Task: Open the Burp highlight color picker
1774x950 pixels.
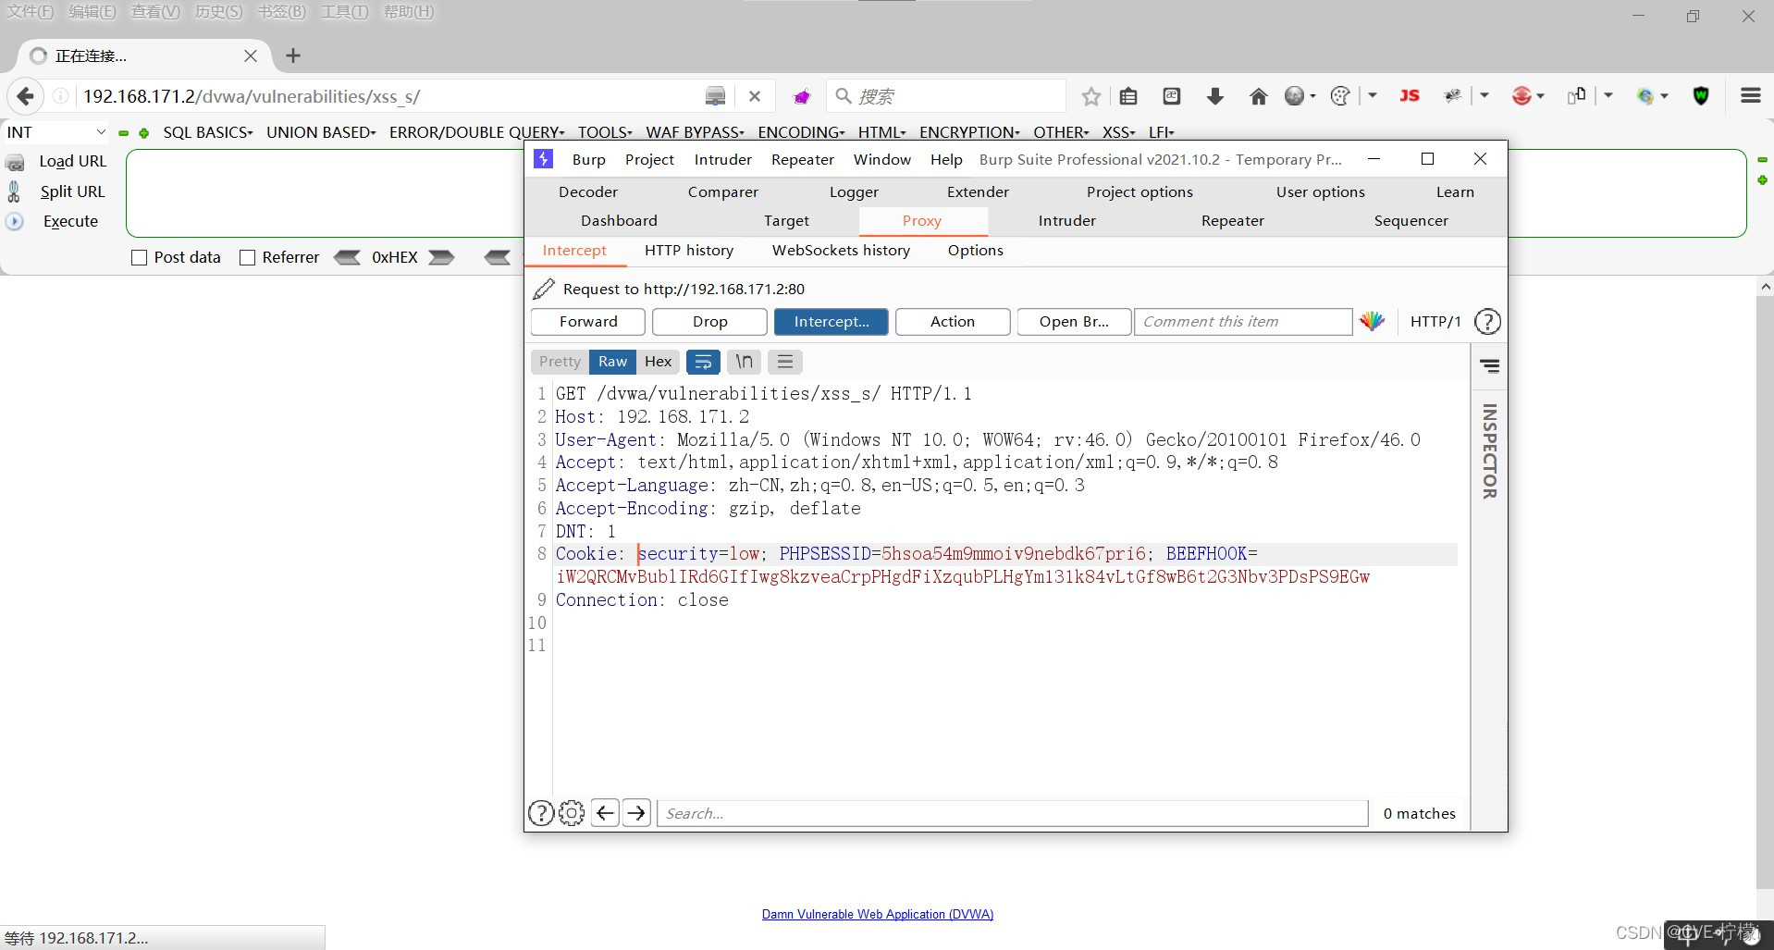Action: pos(1373,321)
